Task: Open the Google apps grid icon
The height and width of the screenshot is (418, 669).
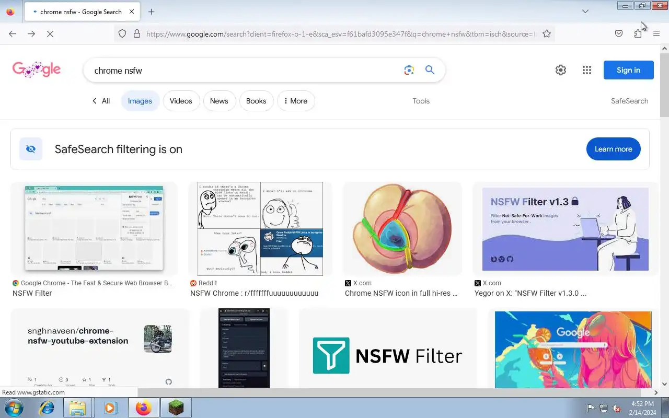Action: 587,70
